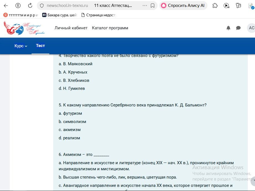Viewport: 255px width, 191px height.
Task: Open the Yandex home button
Action: (18, 6)
